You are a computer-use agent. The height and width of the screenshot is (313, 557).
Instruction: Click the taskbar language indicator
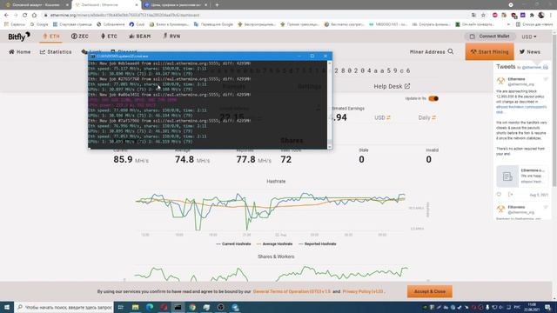pos(517,307)
